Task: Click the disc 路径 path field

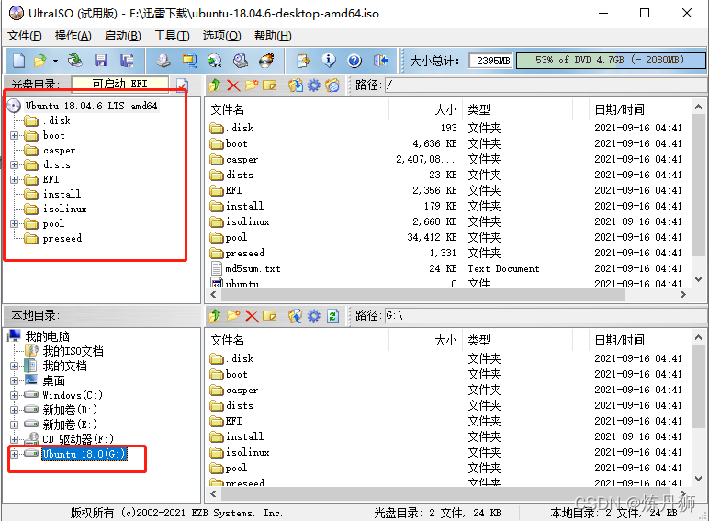Action: pos(546,85)
